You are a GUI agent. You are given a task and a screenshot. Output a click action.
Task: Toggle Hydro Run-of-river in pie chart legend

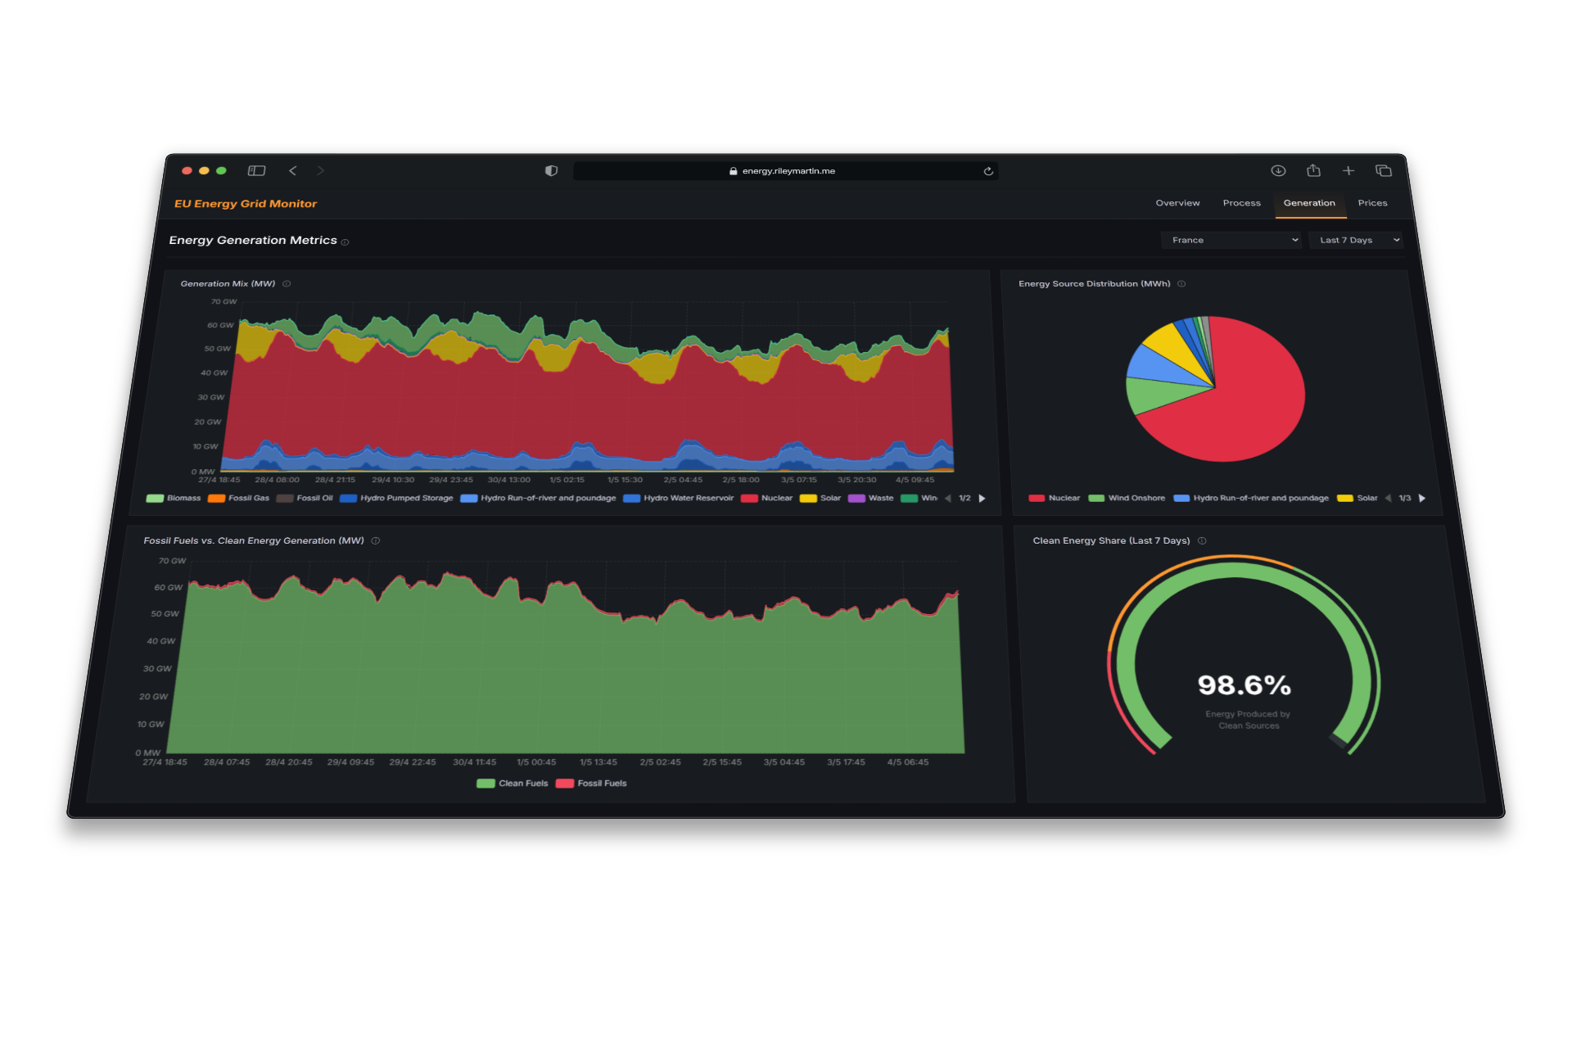click(1252, 498)
